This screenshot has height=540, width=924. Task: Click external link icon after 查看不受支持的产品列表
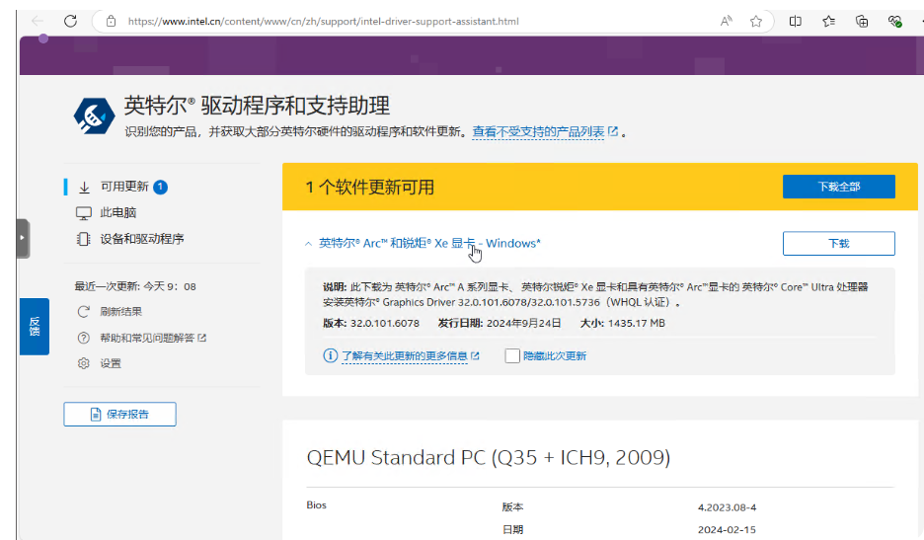pyautogui.click(x=613, y=131)
